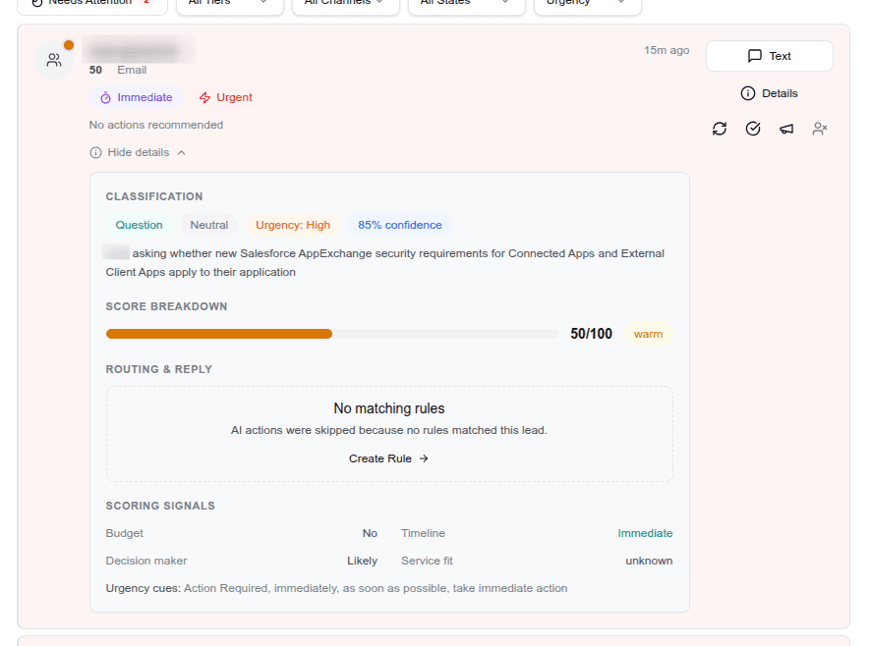The width and height of the screenshot is (869, 646).
Task: Unassign the lead with the person-remove icon
Action: click(x=820, y=129)
